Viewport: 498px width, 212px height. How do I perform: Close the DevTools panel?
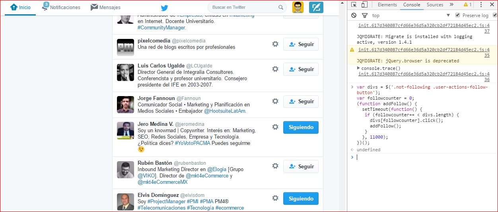(x=493, y=5)
